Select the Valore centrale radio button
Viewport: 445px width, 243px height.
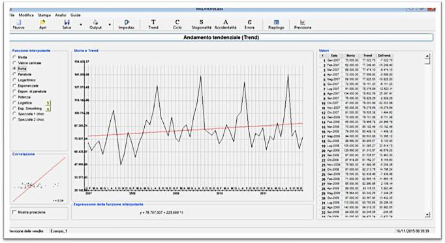pos(14,63)
